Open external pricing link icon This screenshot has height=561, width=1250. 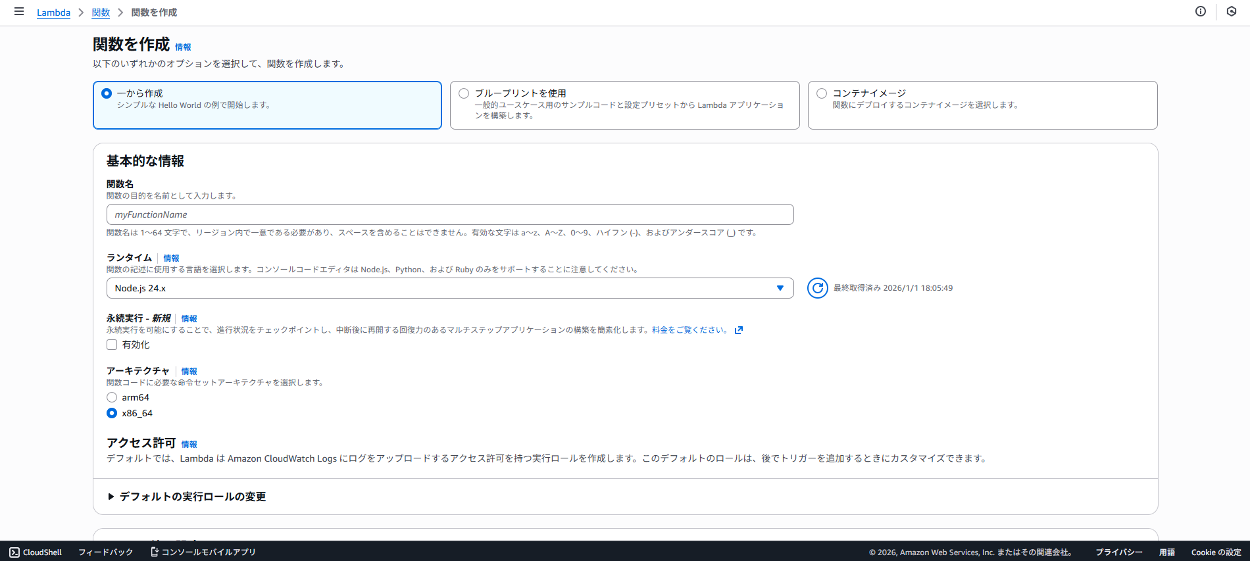739,330
